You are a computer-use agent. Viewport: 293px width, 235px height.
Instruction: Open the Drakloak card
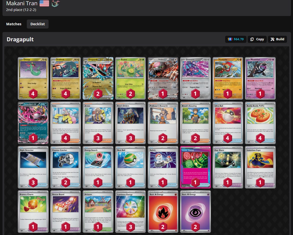click(66, 78)
